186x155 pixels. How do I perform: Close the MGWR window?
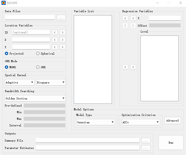click(x=181, y=3)
